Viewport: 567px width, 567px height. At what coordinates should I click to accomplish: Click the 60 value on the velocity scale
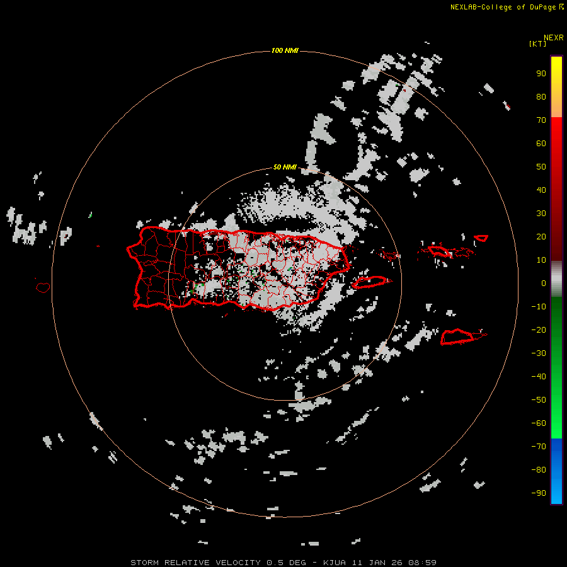click(541, 144)
